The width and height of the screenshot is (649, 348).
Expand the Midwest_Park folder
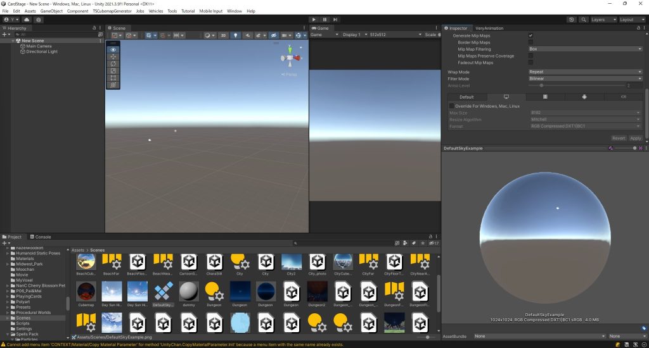(8, 264)
